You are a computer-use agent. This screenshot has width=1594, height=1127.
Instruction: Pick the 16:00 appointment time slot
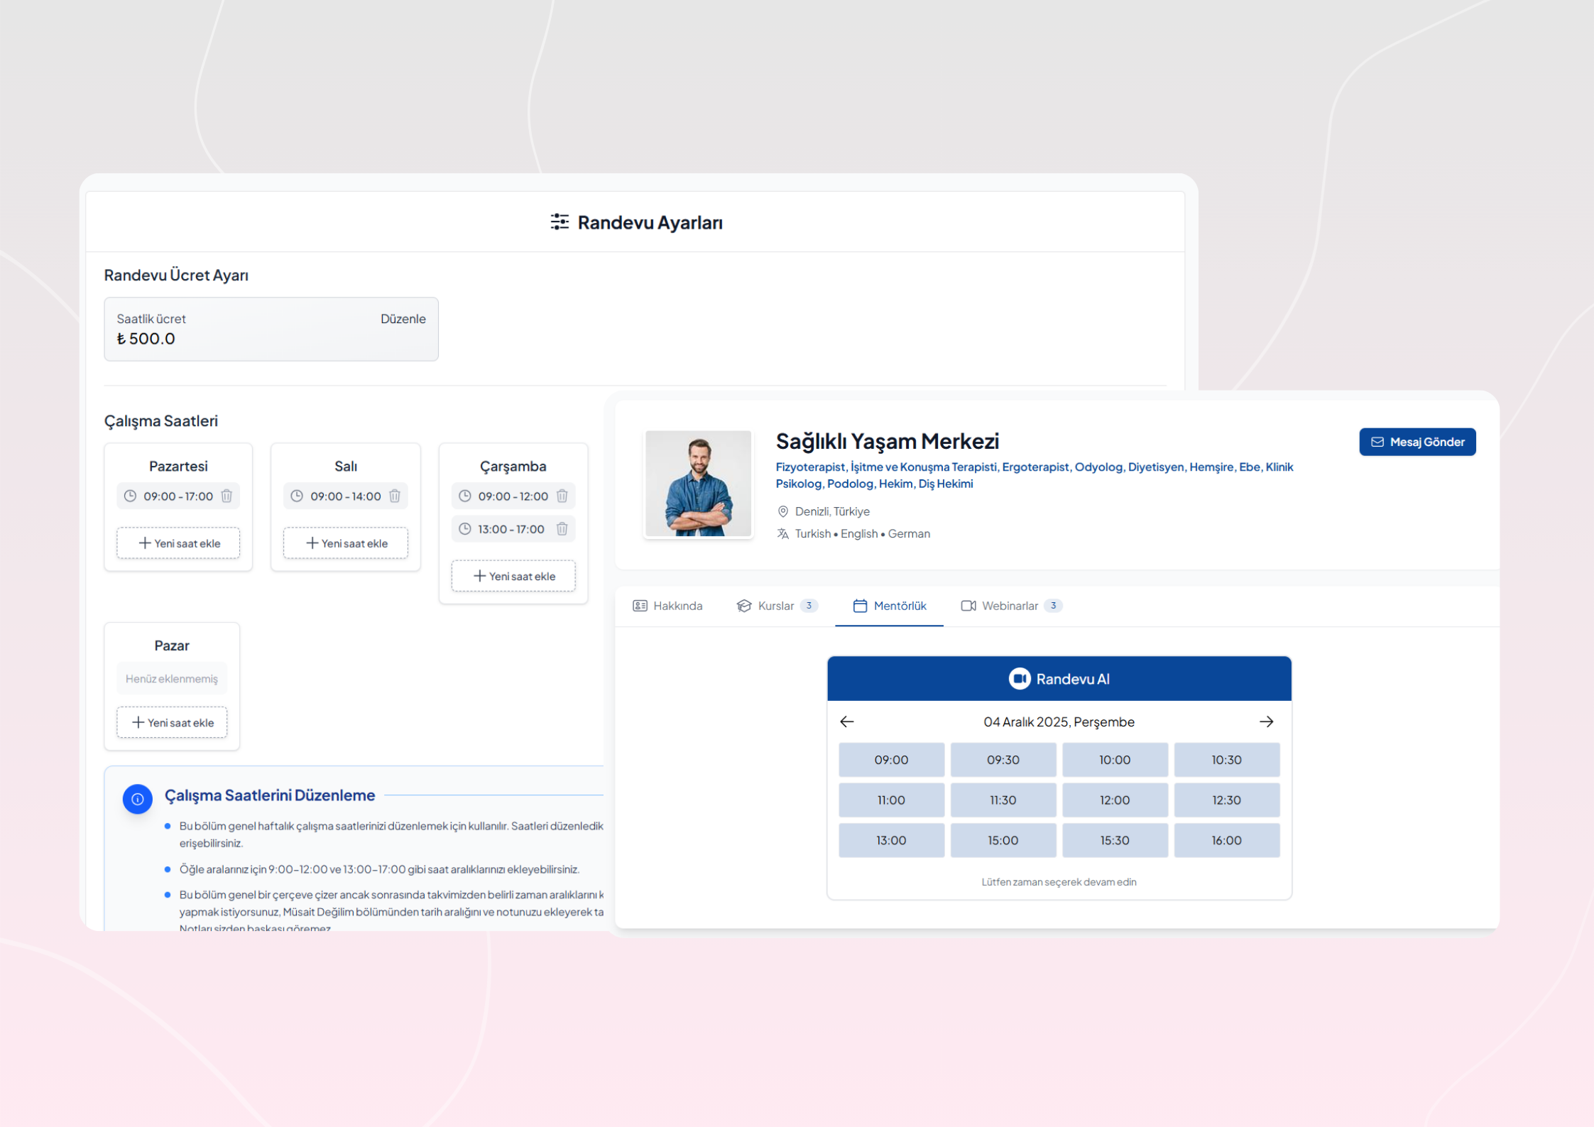[x=1226, y=840]
